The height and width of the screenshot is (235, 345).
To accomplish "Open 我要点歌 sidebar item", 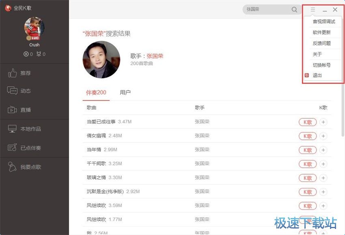I will 24,167.
